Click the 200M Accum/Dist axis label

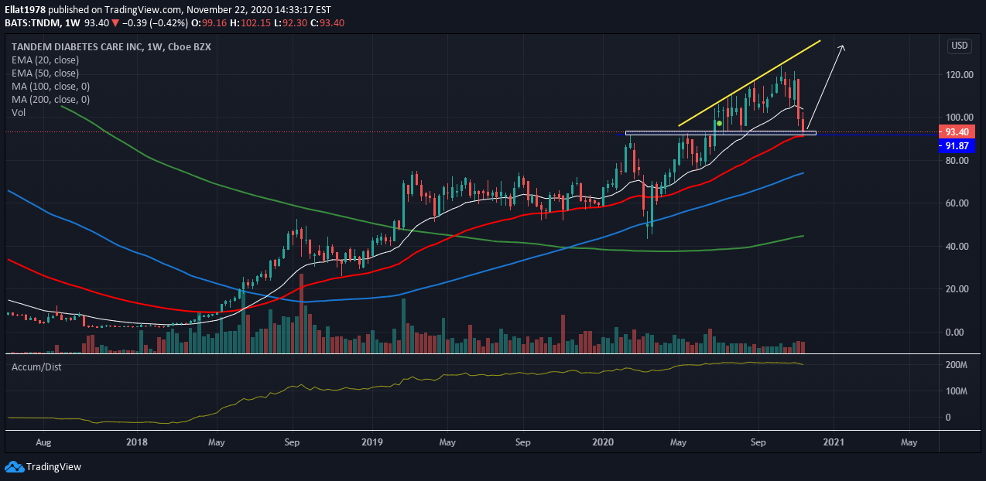(957, 365)
